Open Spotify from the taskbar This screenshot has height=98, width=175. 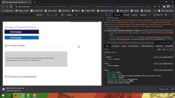(x=16, y=96)
